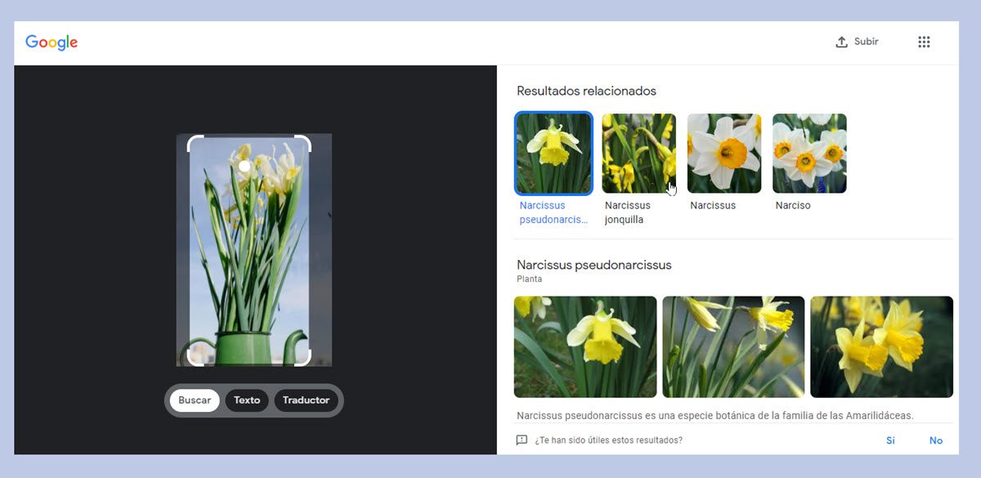Open the Narcissus jonquilla label link
Screen dimensions: 981x478
628,212
